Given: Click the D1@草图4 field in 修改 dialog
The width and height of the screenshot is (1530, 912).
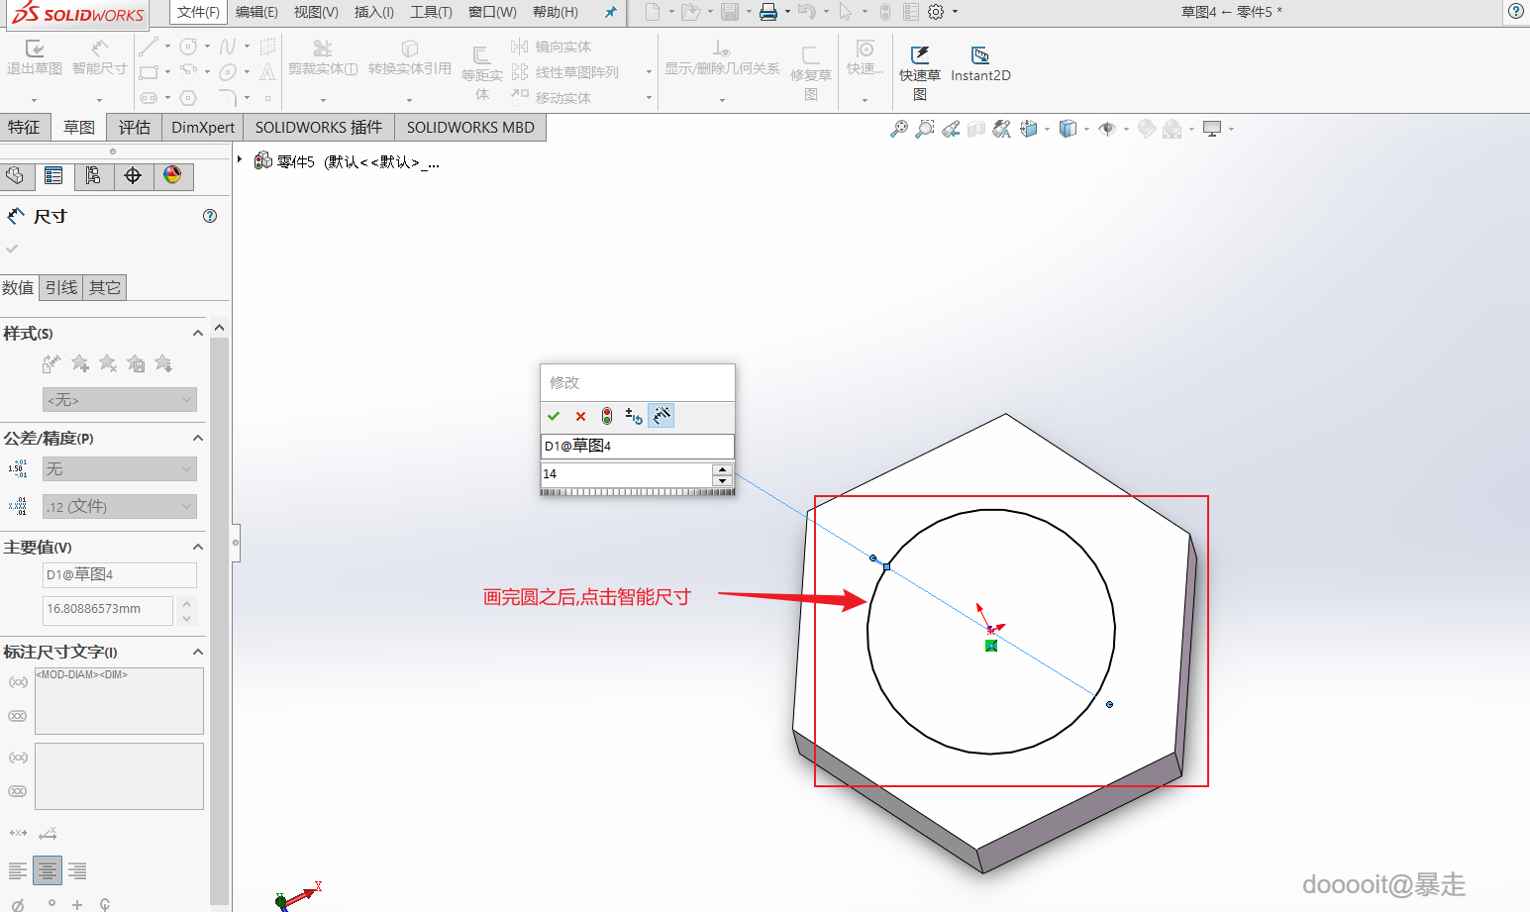Looking at the screenshot, I should tap(638, 446).
